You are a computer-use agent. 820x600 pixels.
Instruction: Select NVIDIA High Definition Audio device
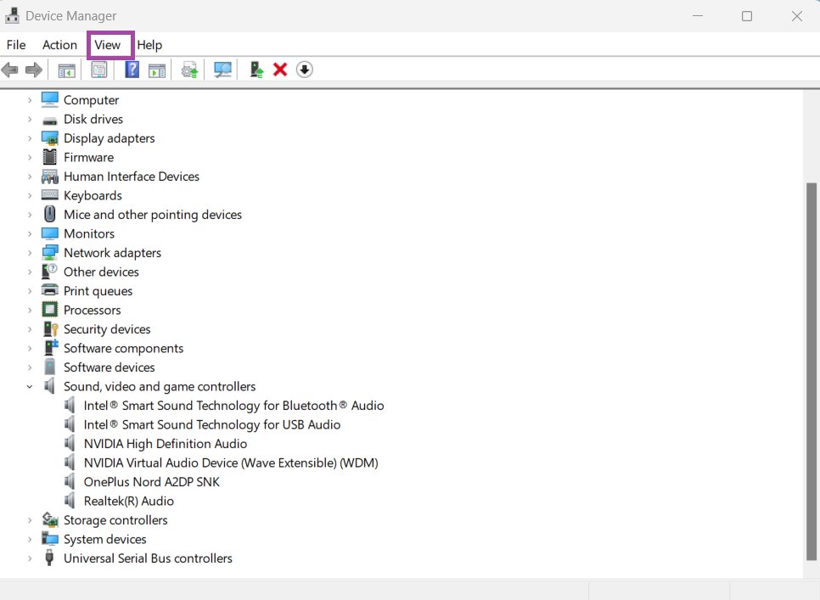(x=165, y=444)
